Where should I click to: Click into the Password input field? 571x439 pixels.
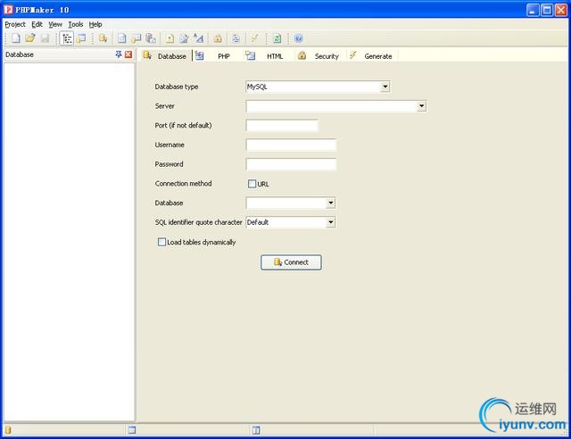click(x=291, y=164)
